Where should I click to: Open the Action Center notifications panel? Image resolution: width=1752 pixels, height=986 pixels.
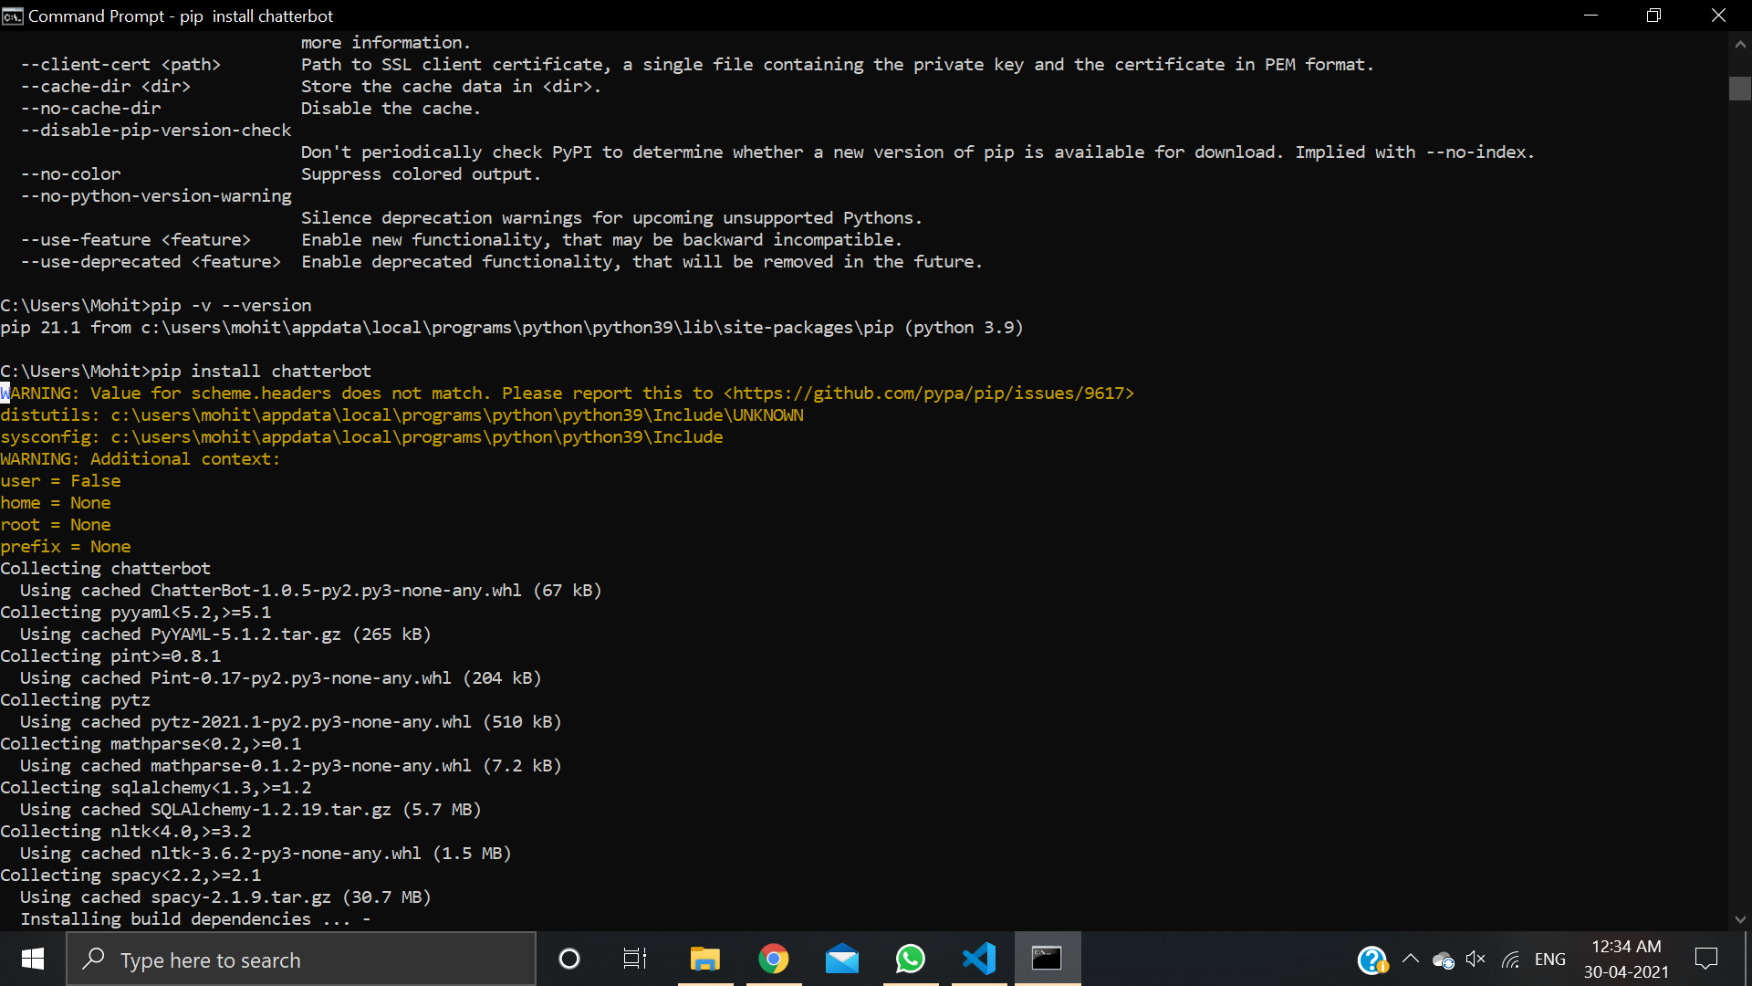point(1708,959)
